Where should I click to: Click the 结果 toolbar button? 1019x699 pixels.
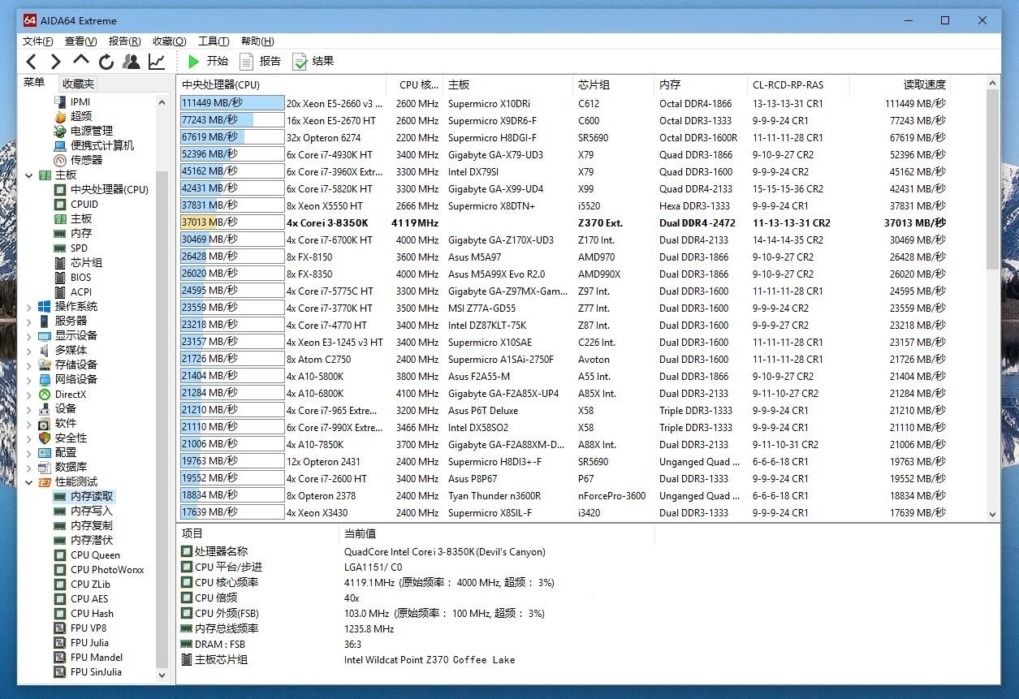(313, 61)
